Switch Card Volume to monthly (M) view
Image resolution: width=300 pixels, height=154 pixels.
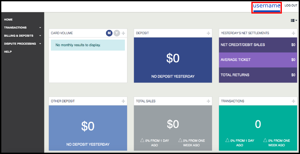click(109, 33)
